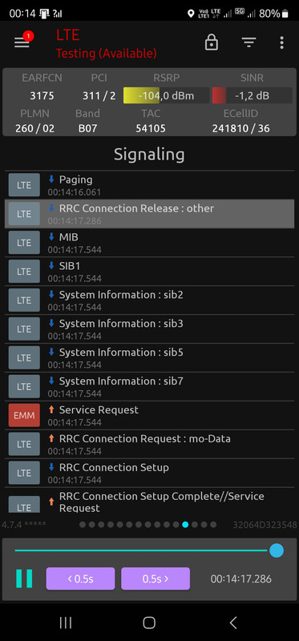Tap the location icon in status bar

(x=191, y=14)
